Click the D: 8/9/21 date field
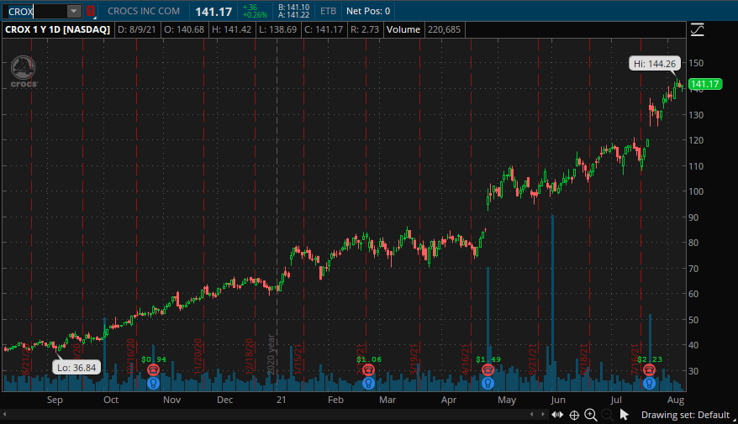 (136, 29)
